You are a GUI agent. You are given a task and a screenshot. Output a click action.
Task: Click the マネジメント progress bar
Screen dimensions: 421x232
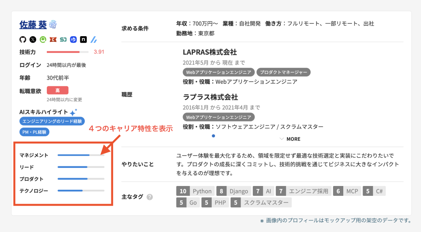[81, 155]
